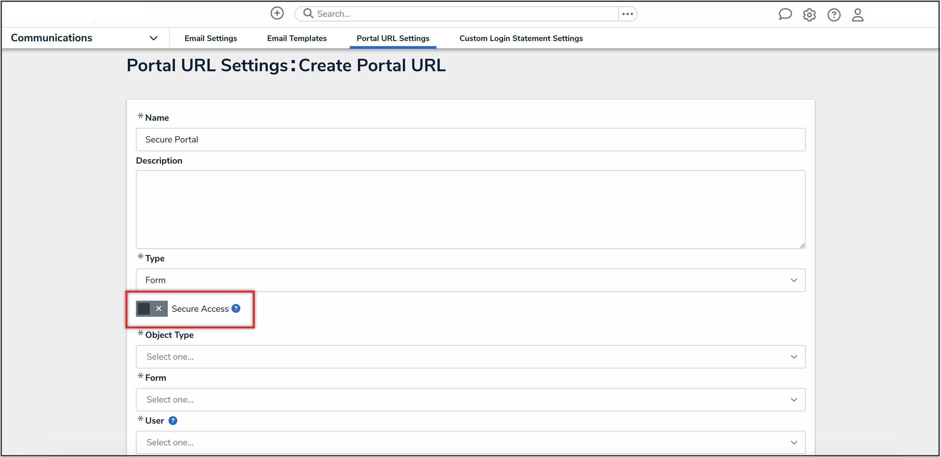Viewport: 941px width, 457px height.
Task: Click the User field help icon
Action: [x=173, y=420]
